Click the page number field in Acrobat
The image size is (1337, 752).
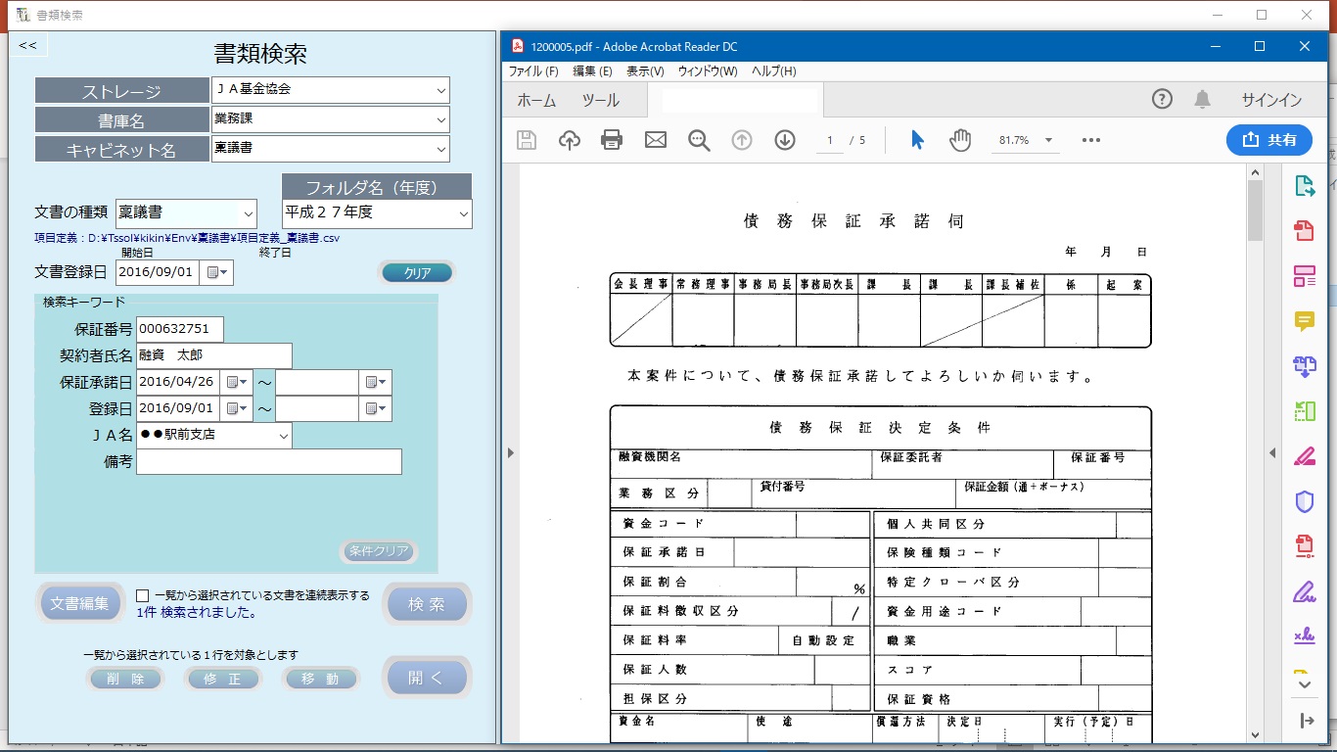coord(830,140)
